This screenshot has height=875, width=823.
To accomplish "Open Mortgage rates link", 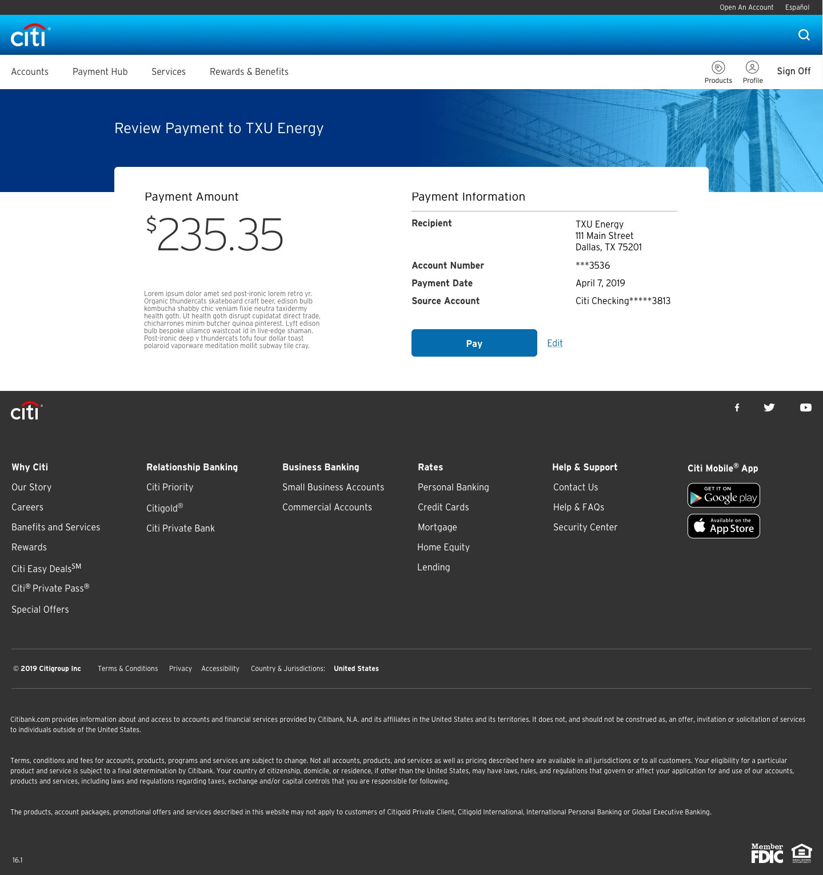I will [437, 527].
